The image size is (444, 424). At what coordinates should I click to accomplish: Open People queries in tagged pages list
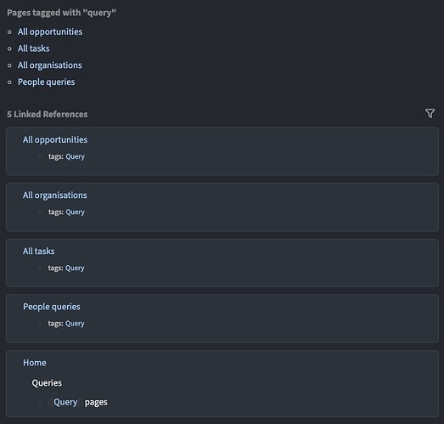(47, 82)
